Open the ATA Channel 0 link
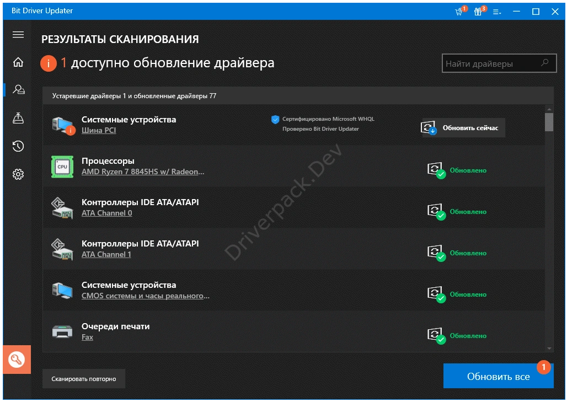 click(106, 213)
